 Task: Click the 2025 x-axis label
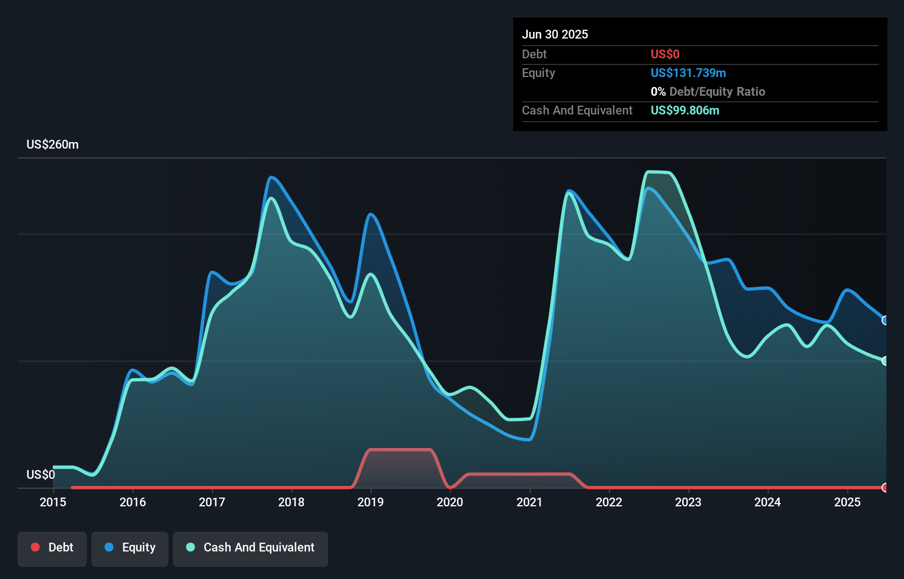pyautogui.click(x=847, y=502)
